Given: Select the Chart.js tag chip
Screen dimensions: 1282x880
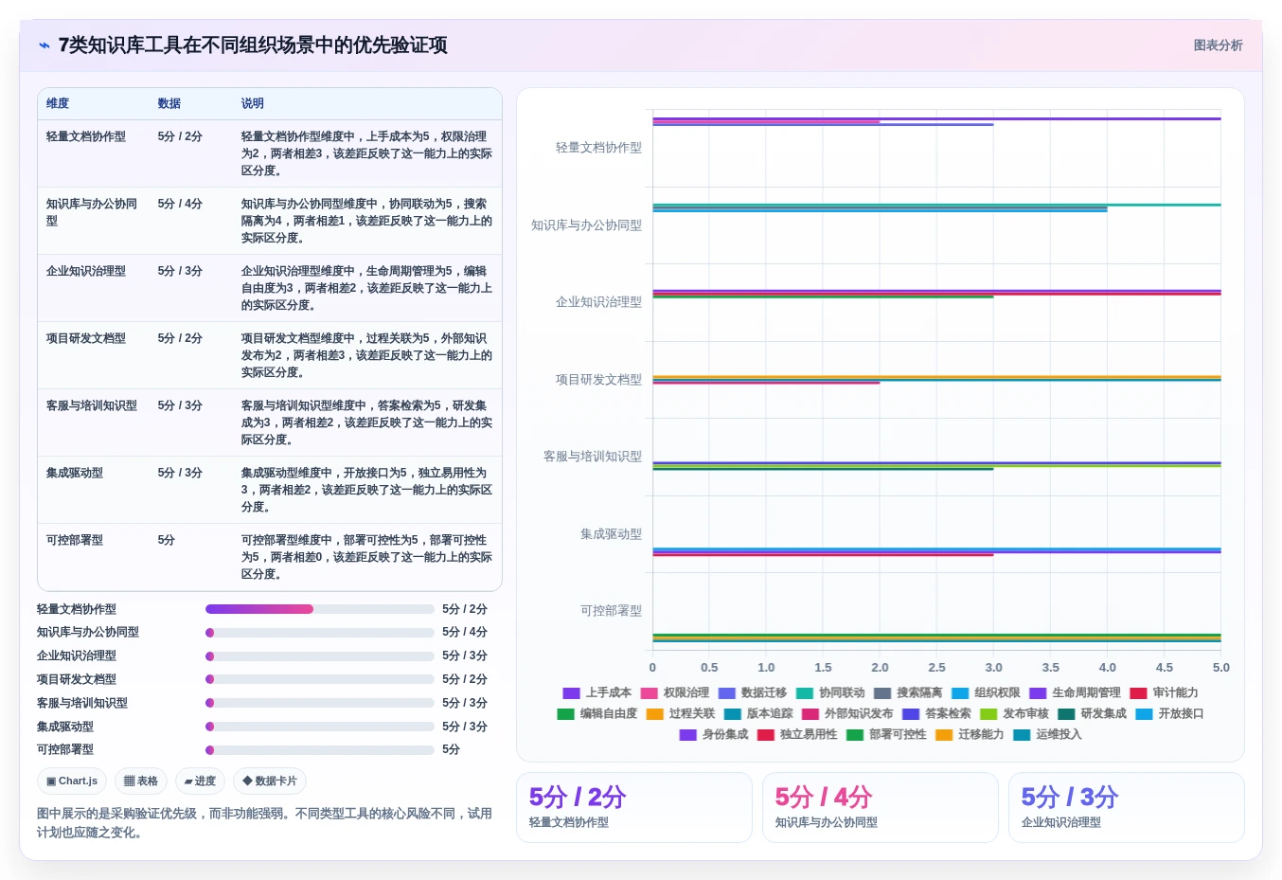Looking at the screenshot, I should [72, 781].
